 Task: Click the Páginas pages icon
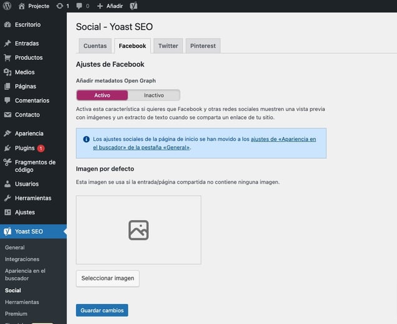coord(7,87)
